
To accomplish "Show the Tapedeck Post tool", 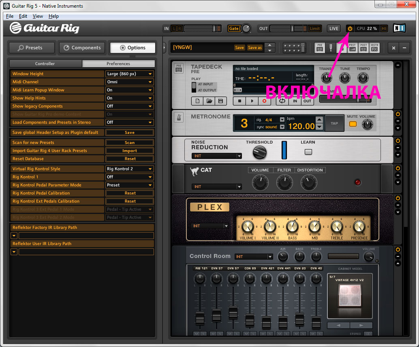I will [x=363, y=48].
